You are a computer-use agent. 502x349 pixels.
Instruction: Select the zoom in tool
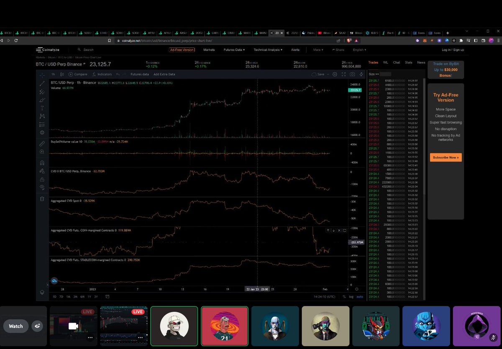(x=42, y=151)
